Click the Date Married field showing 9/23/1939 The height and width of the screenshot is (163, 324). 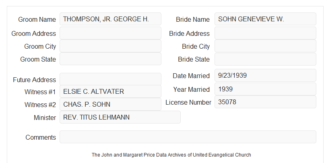265,75
